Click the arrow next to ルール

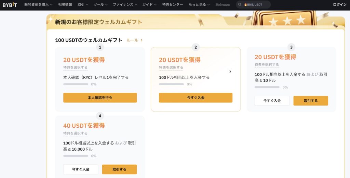tap(142, 40)
